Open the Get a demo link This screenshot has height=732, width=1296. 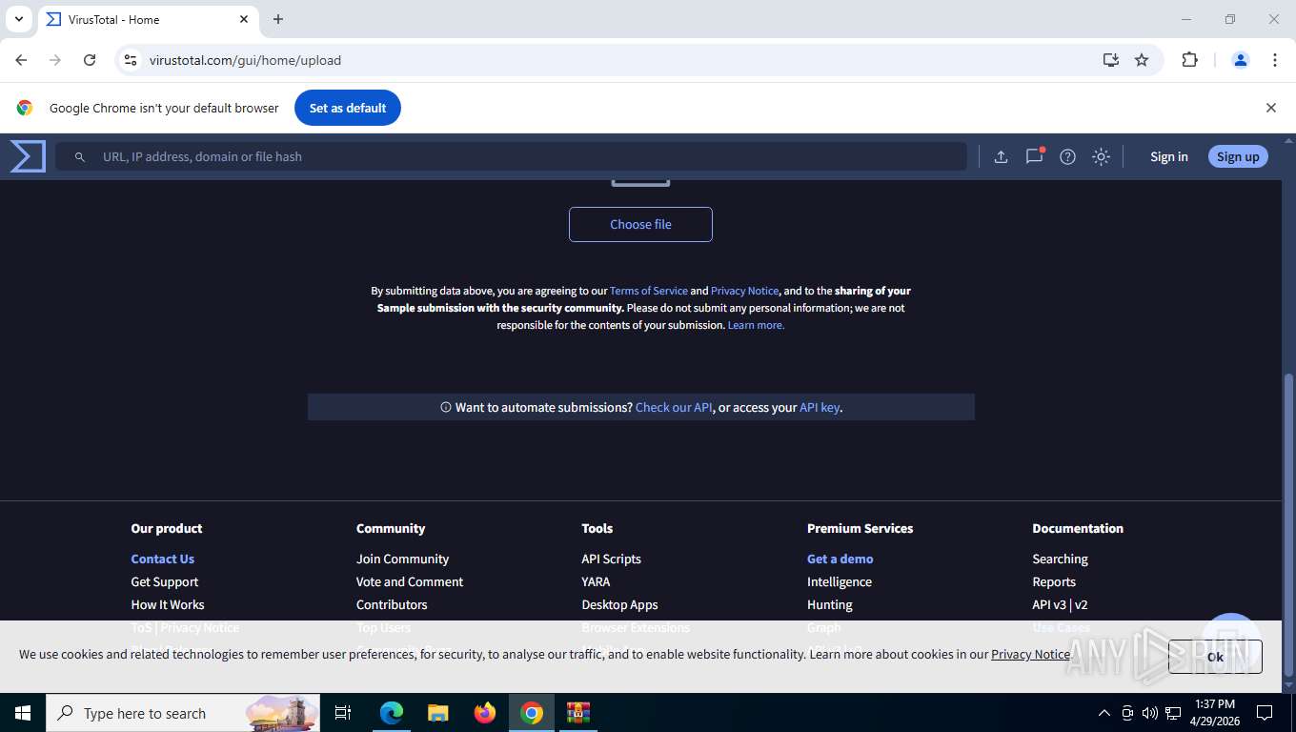click(840, 559)
